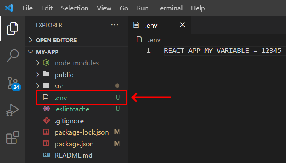The image size is (286, 163).
Task: Click the breadcrumb .env file icon
Action: point(139,39)
